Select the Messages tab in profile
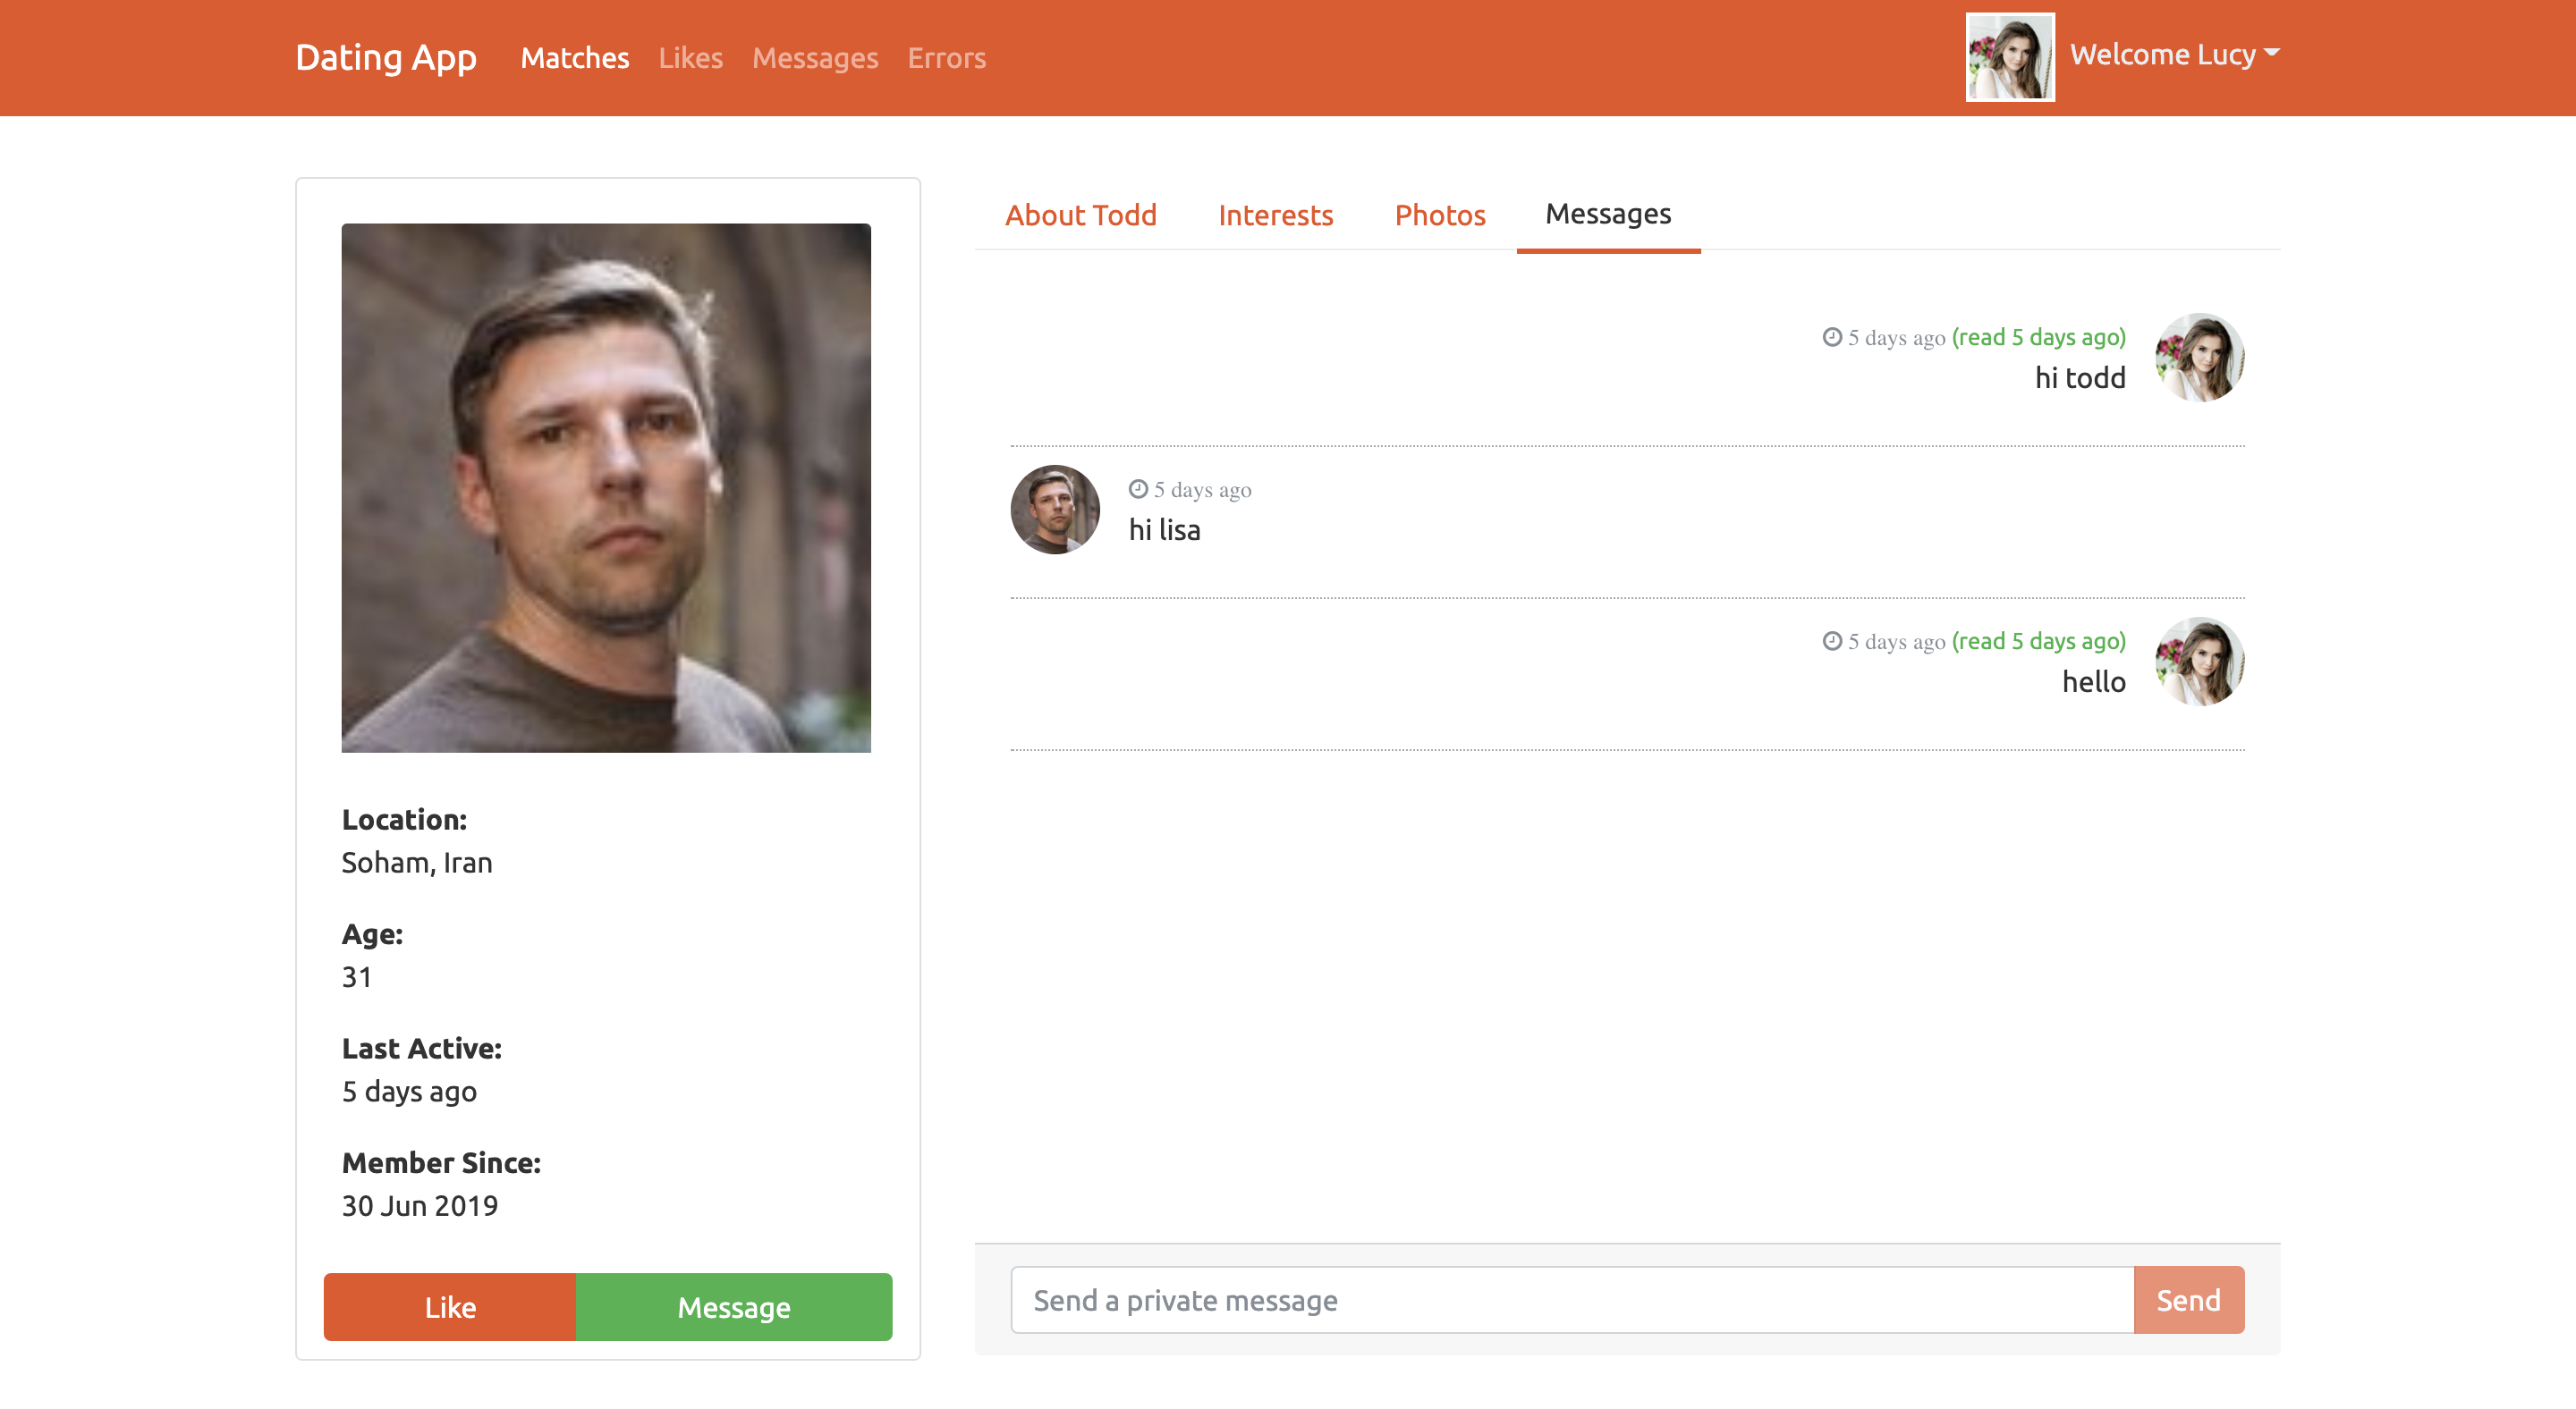 coord(1608,214)
